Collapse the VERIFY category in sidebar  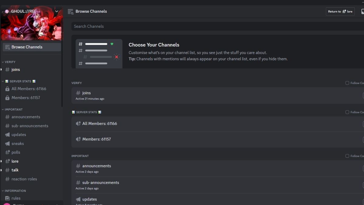[10, 62]
